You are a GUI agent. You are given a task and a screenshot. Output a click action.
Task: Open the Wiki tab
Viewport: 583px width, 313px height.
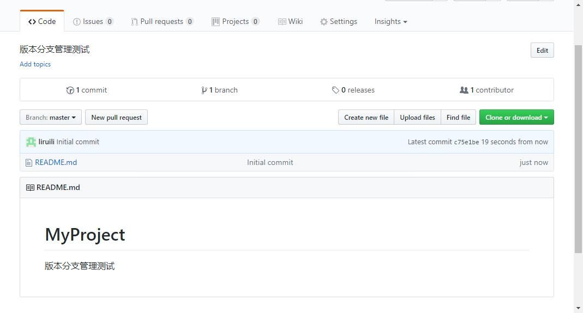(290, 22)
